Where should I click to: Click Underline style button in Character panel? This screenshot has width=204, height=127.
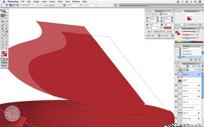168,32
